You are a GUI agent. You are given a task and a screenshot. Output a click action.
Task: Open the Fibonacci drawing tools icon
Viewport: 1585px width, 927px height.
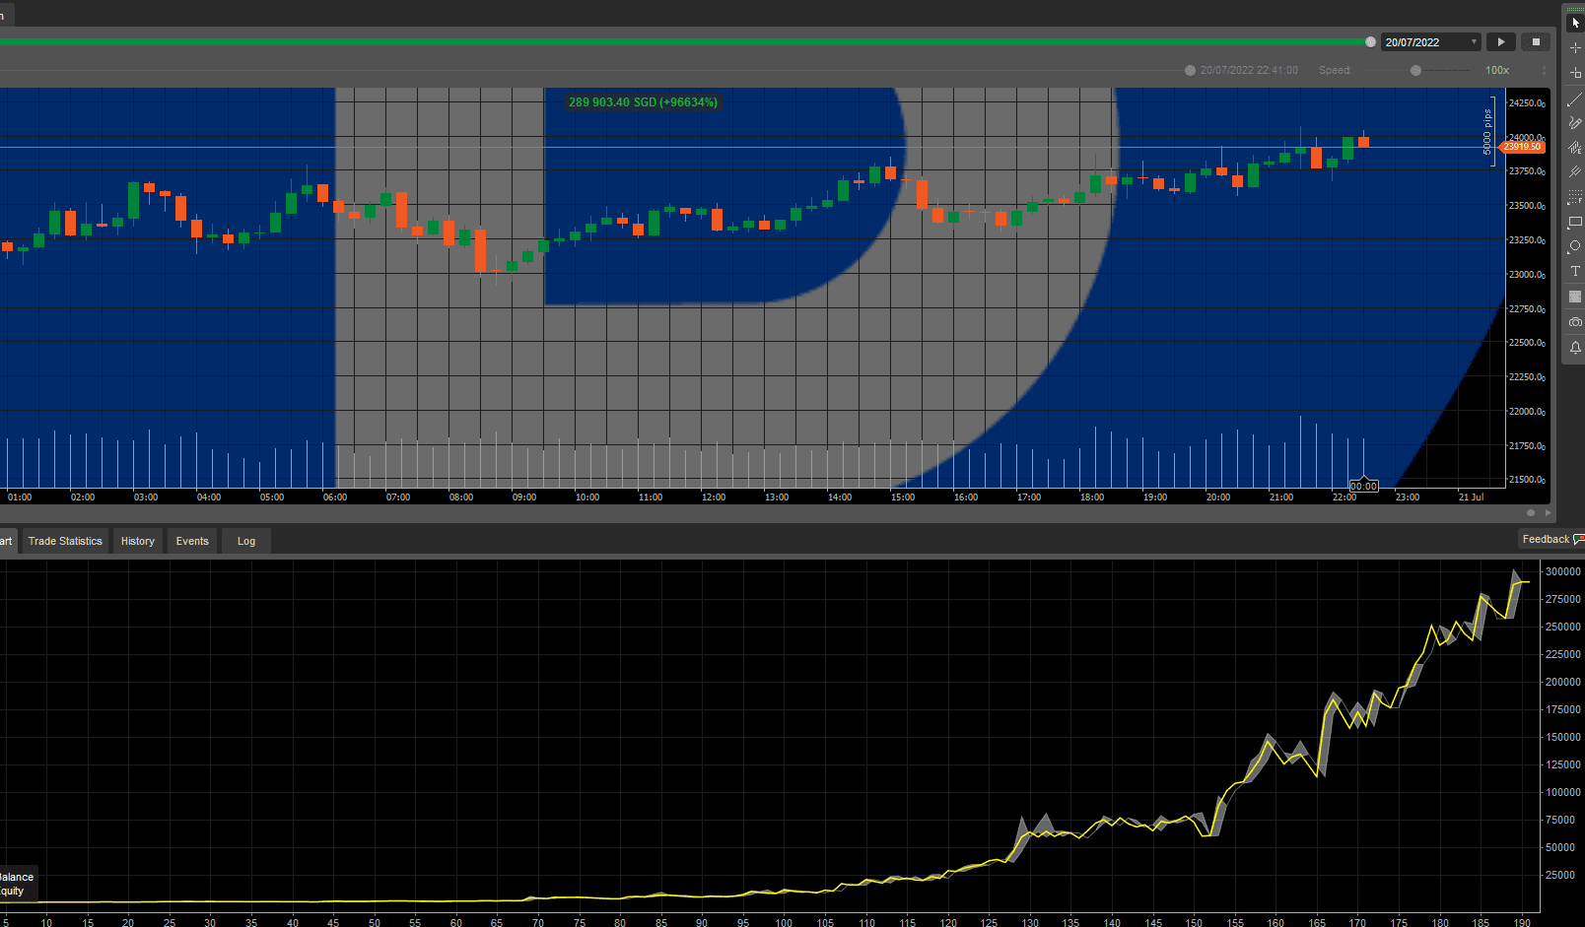[1574, 196]
